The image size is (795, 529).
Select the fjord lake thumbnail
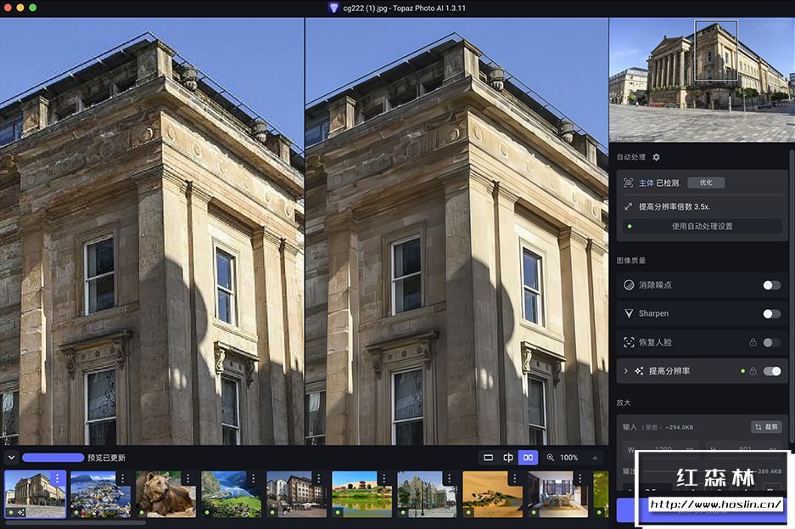pyautogui.click(x=231, y=494)
